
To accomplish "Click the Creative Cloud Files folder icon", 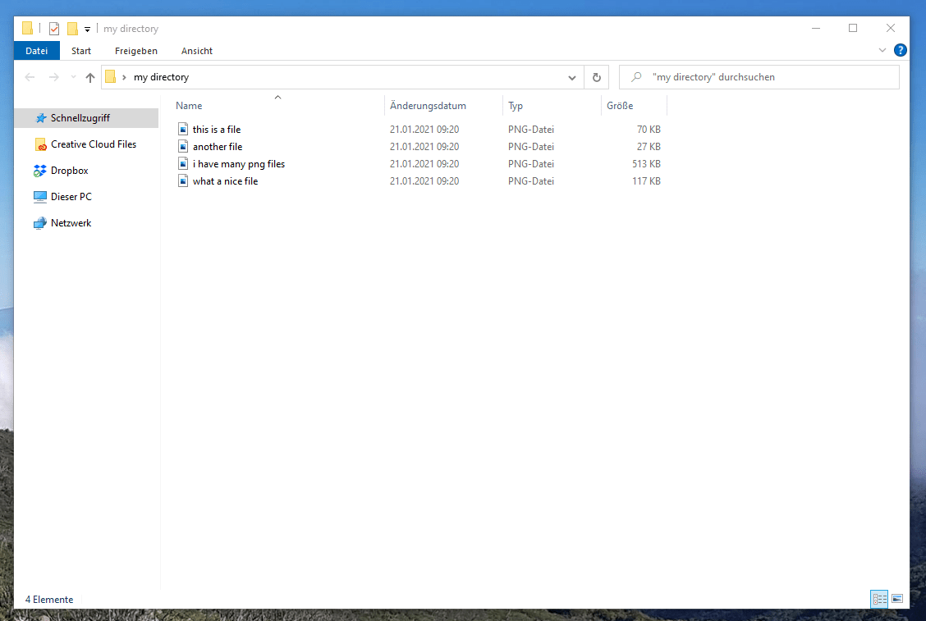I will (40, 144).
